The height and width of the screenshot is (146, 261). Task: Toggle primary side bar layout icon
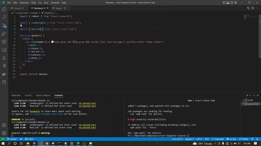click(224, 2)
